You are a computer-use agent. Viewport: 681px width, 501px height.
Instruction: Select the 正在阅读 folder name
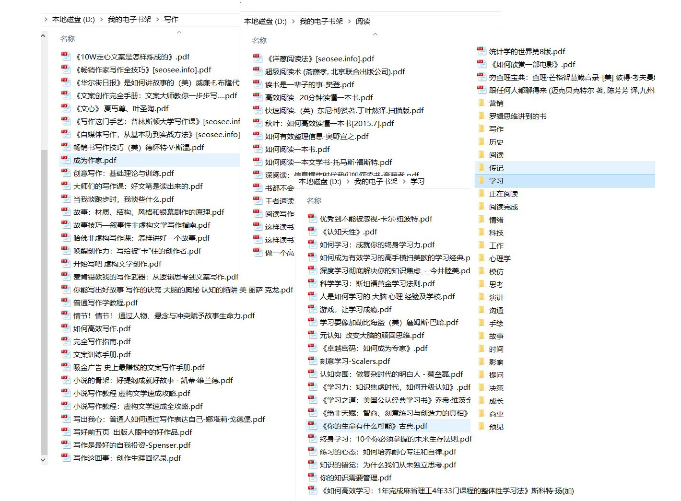(x=504, y=194)
